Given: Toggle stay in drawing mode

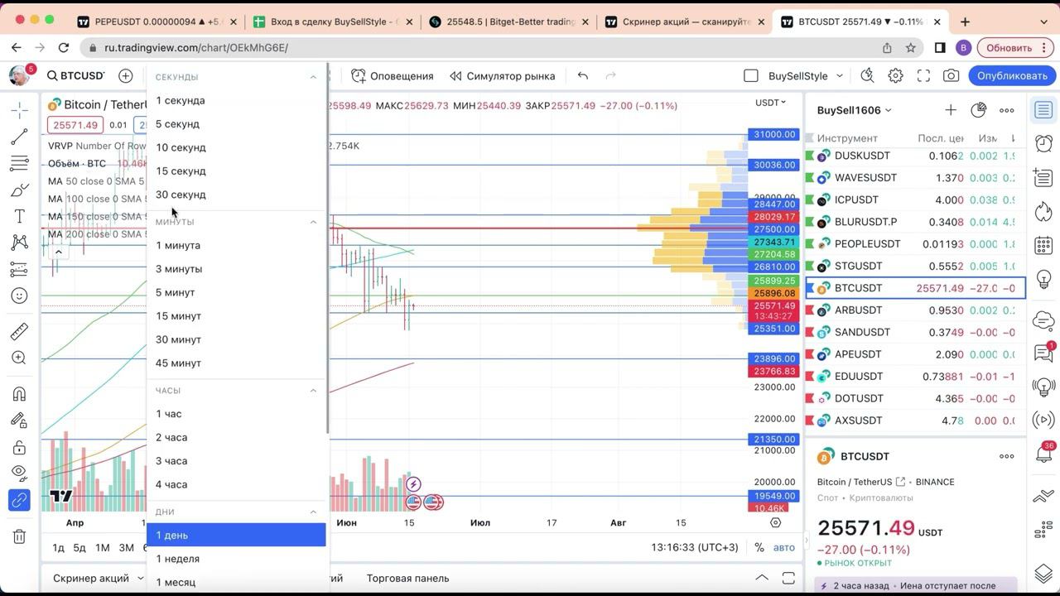Looking at the screenshot, I should (x=20, y=421).
